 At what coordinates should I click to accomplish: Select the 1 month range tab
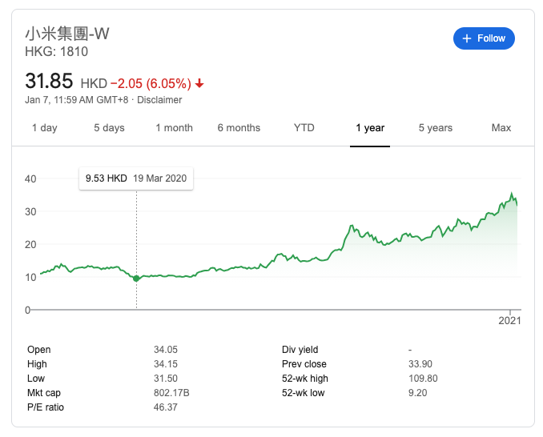click(x=174, y=128)
